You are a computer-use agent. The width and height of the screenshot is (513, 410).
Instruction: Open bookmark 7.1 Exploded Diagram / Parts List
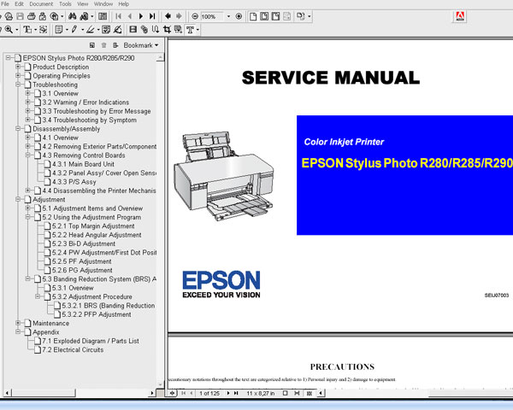click(91, 341)
